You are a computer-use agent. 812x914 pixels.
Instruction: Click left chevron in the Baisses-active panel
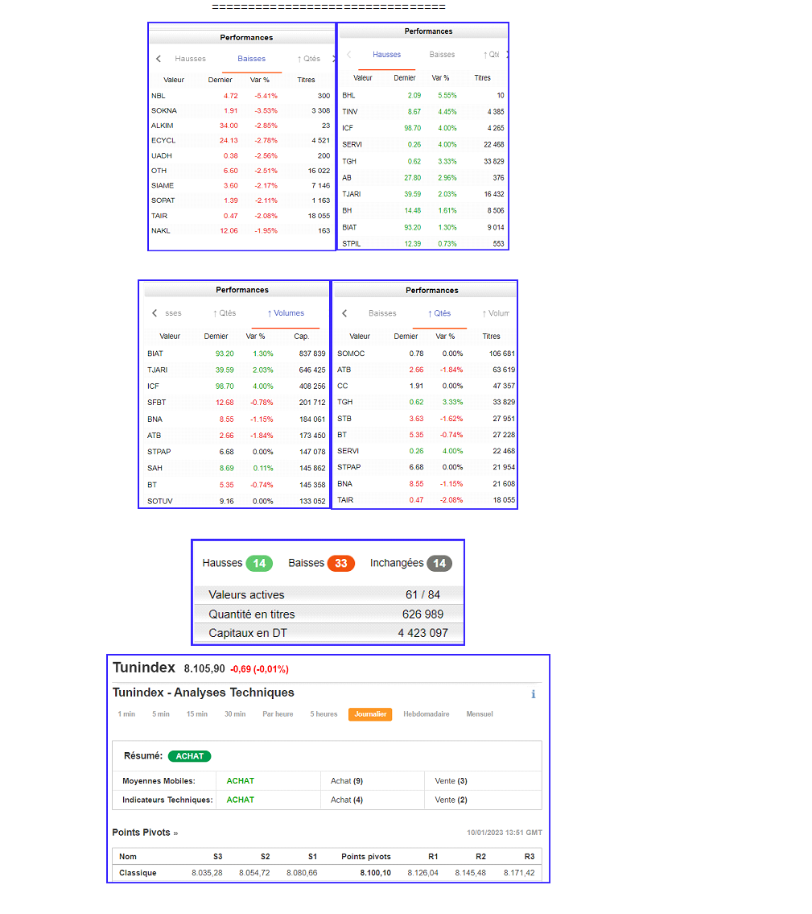[x=159, y=59]
